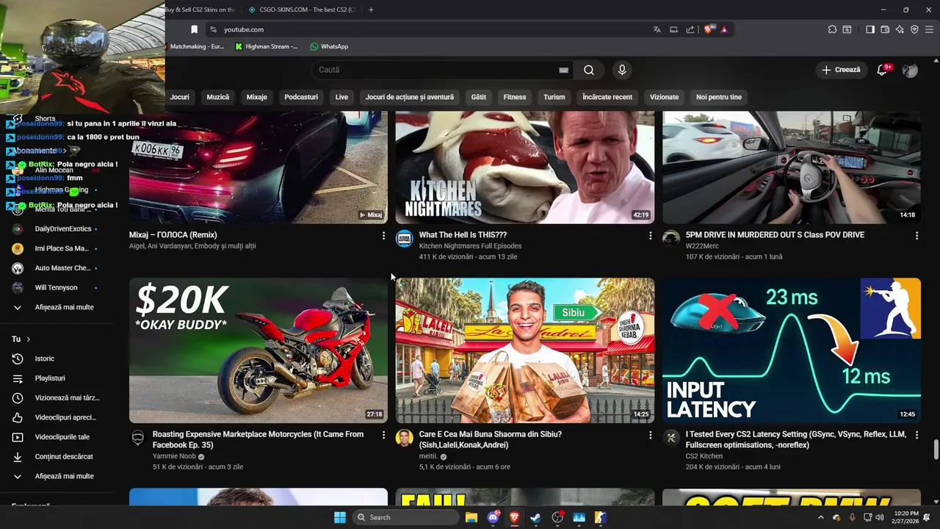Select the Live filter chip

click(341, 97)
